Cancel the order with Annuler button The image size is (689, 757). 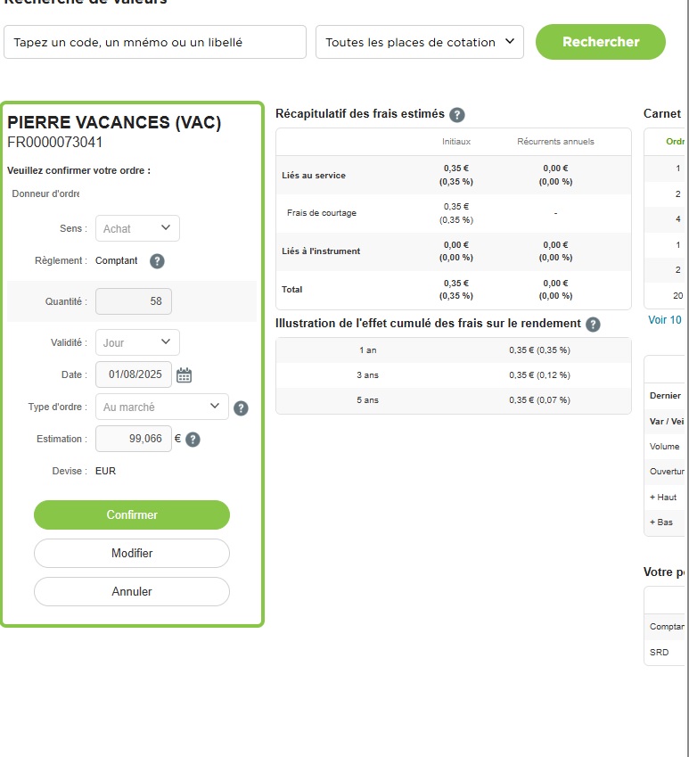(132, 591)
